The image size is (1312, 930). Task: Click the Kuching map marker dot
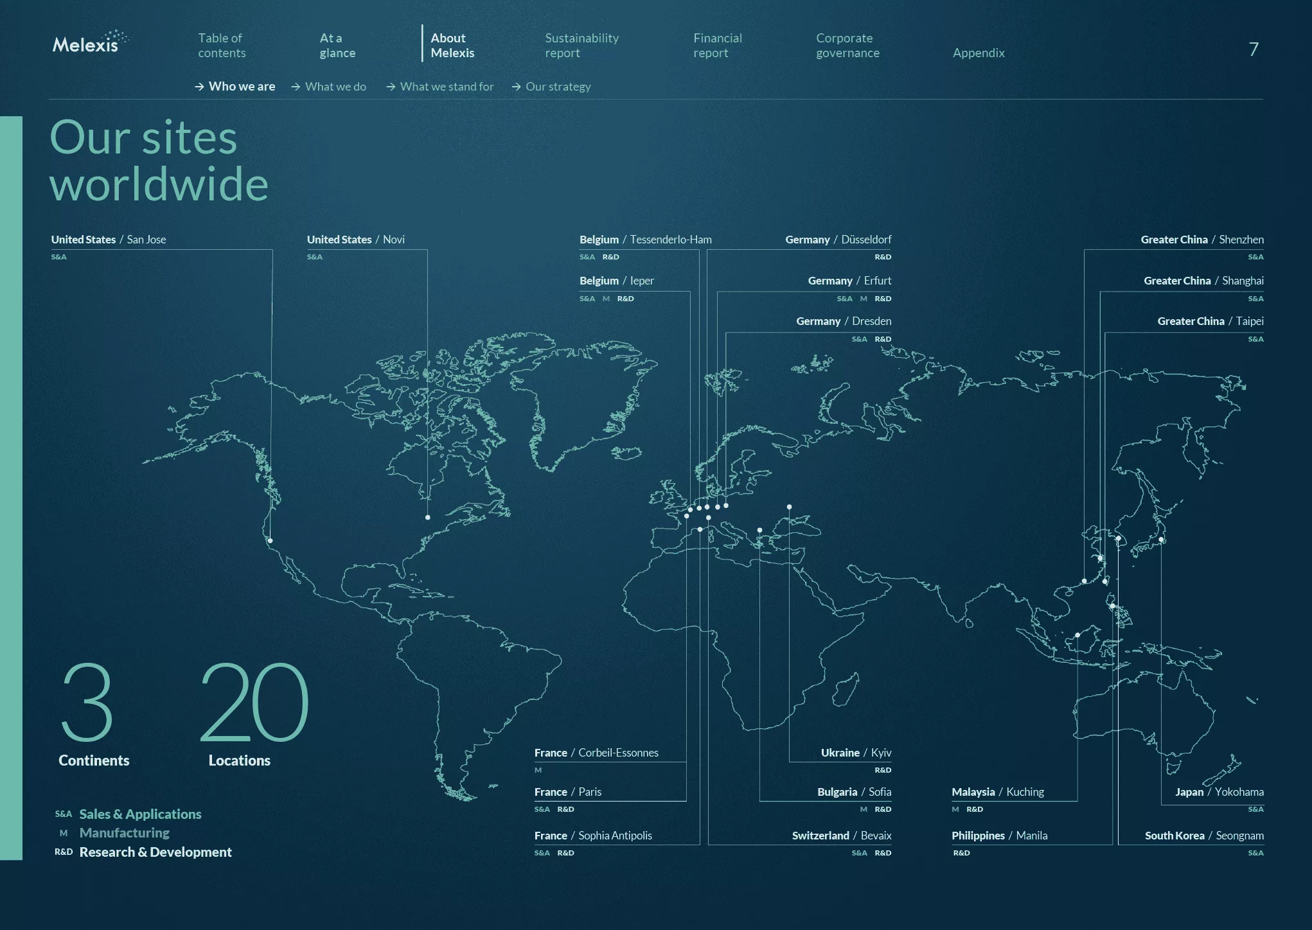point(1077,635)
